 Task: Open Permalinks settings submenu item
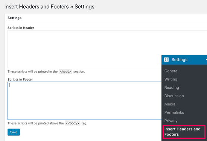coord(174,112)
